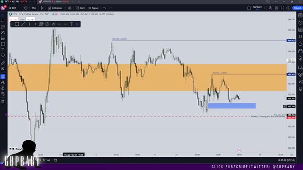Click the redo arrow

[110, 8]
